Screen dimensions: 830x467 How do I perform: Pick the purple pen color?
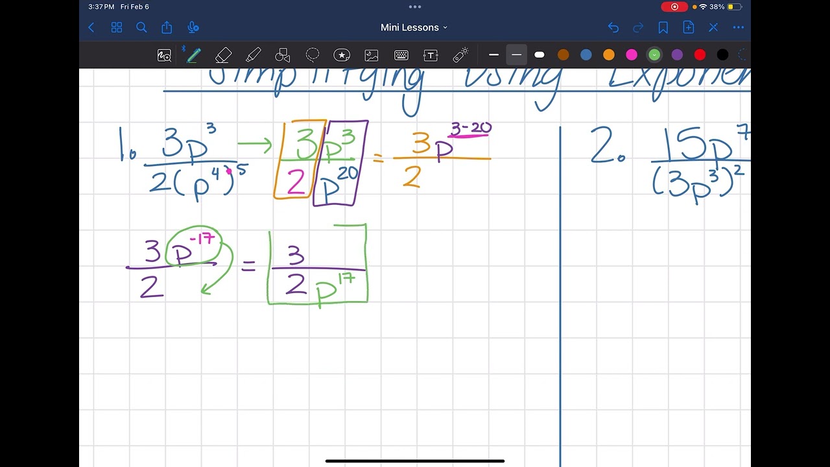(x=677, y=55)
